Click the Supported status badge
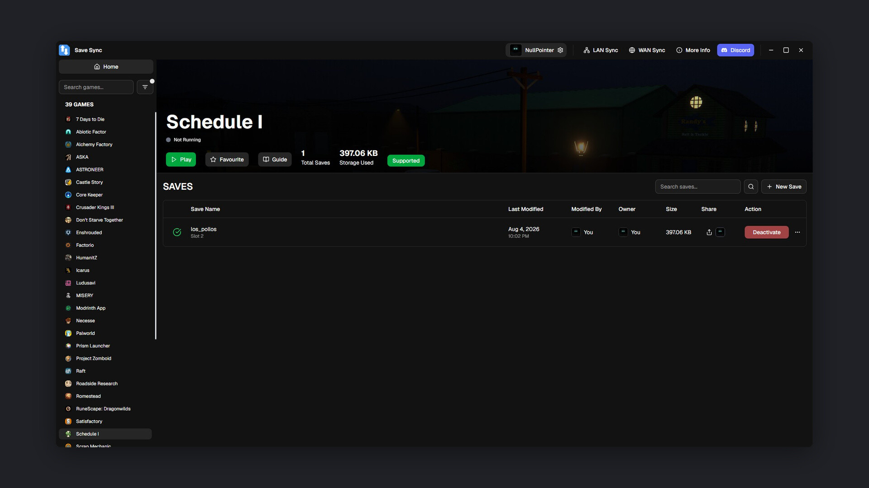Screen dimensions: 869x488 [x=406, y=161]
